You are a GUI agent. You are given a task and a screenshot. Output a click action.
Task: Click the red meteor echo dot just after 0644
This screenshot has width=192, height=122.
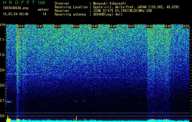(76, 102)
